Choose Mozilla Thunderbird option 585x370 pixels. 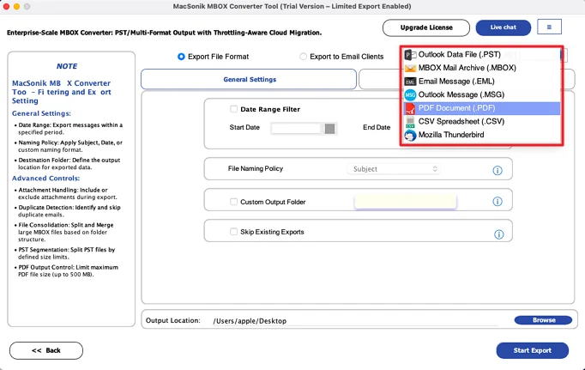(482, 135)
